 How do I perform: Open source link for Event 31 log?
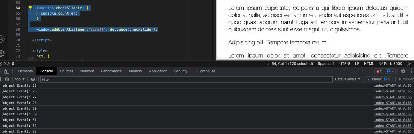coord(393,120)
